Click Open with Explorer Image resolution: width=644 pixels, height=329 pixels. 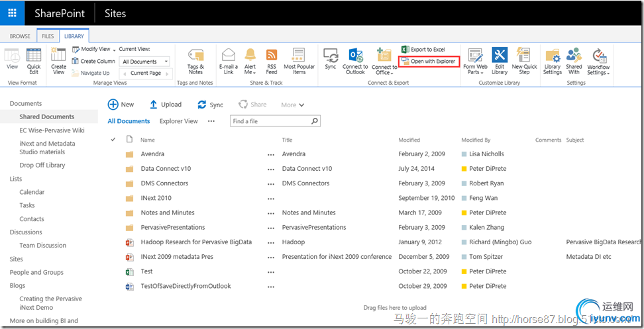tap(429, 62)
